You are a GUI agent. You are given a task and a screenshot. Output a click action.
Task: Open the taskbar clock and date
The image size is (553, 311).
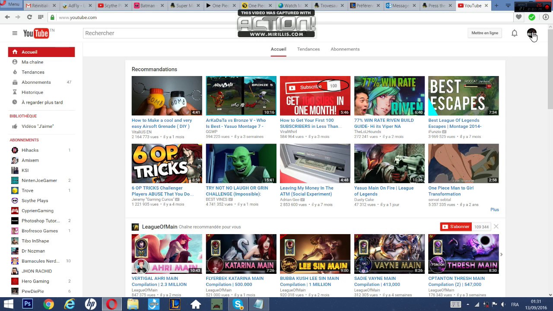click(536, 304)
